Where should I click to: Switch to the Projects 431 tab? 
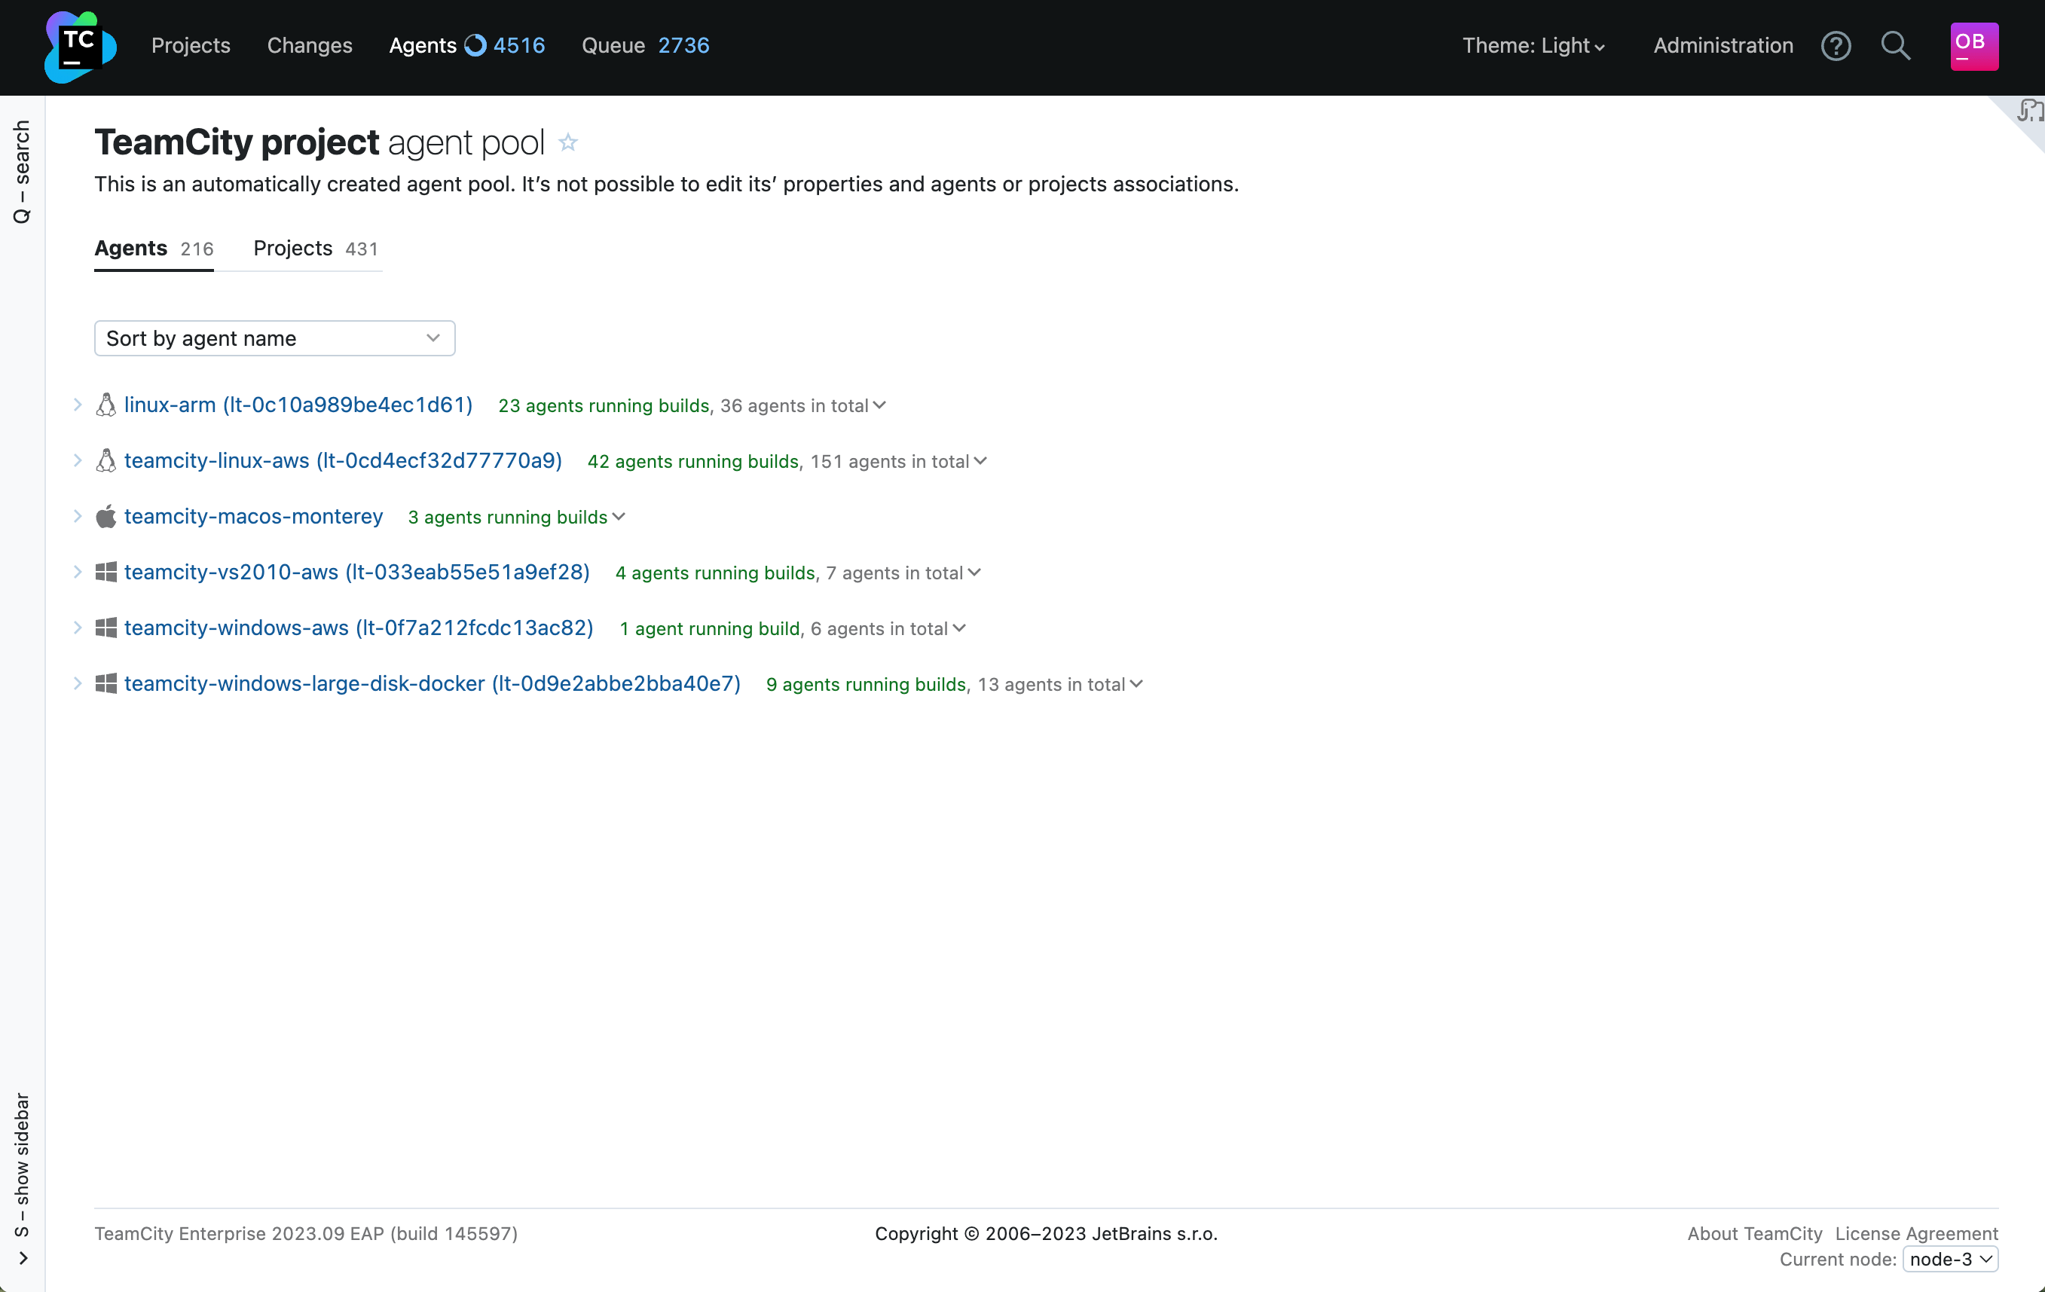point(315,249)
